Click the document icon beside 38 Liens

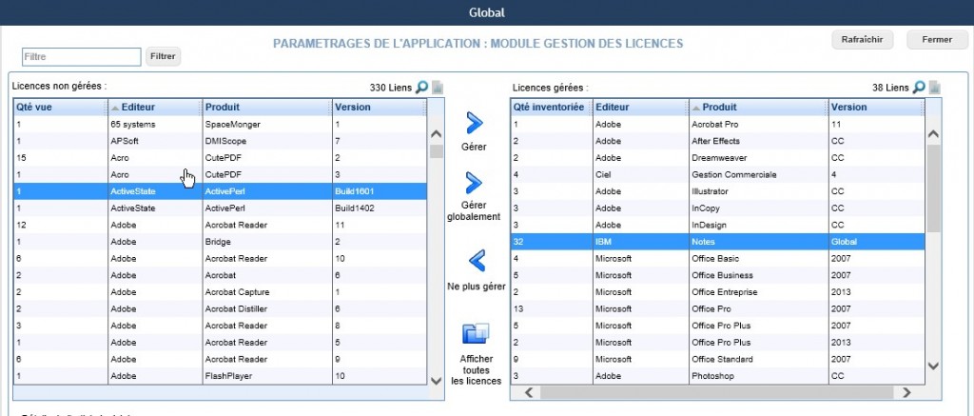pyautogui.click(x=936, y=88)
